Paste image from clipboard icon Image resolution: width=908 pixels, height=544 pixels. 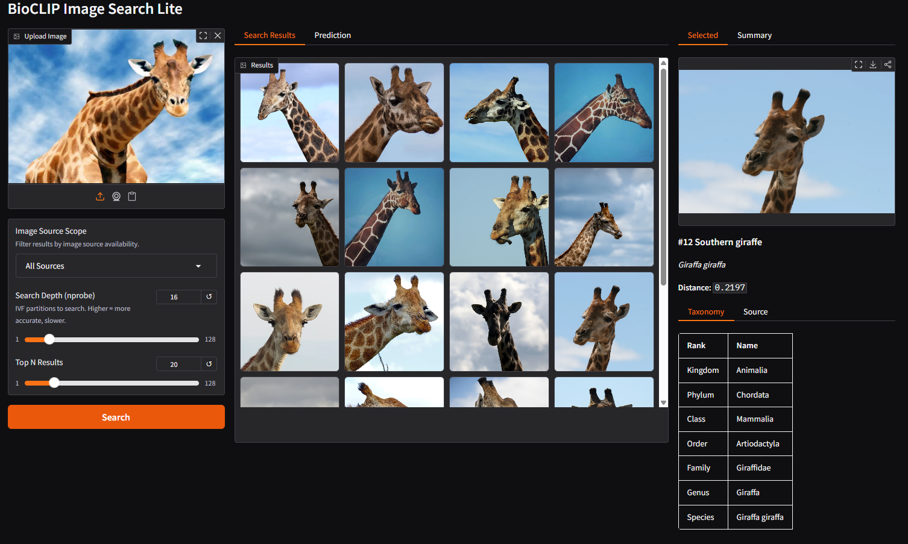pos(132,196)
